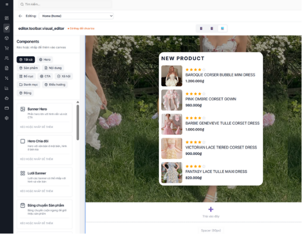Open the orders shopping cart sidebar icon
Screen dimensions: 302x234
pos(7,48)
